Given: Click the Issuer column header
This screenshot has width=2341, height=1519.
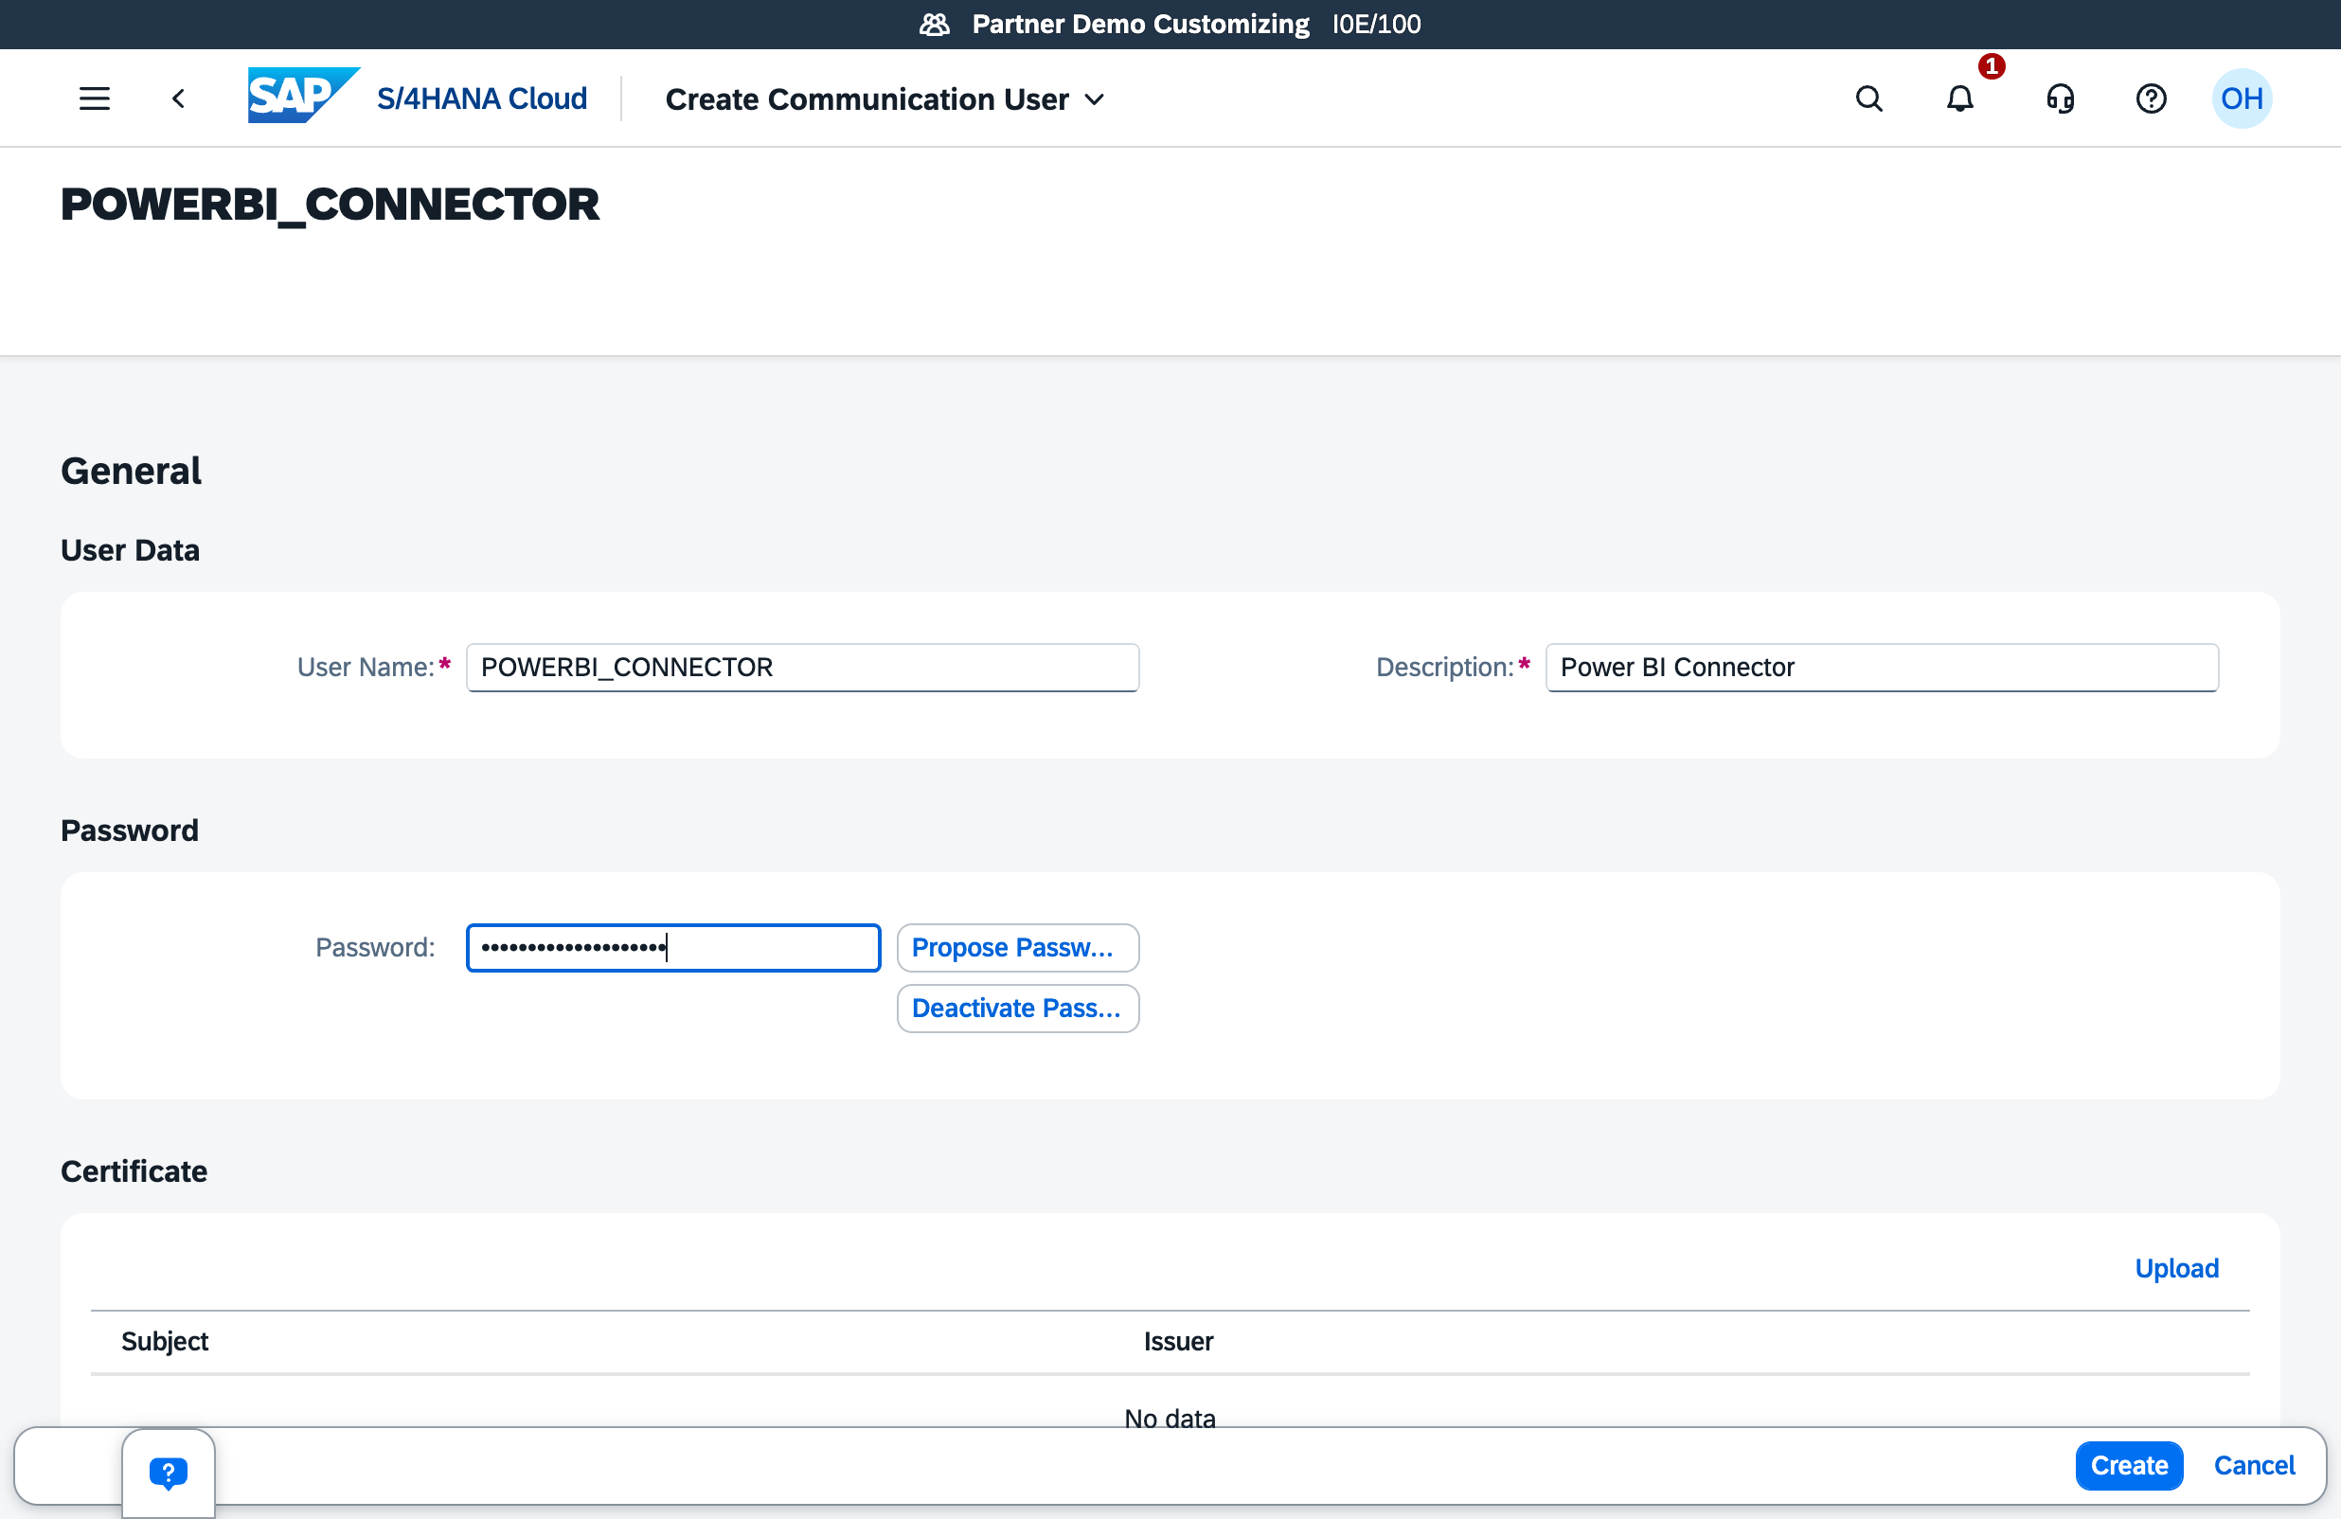Looking at the screenshot, I should (x=1178, y=1341).
